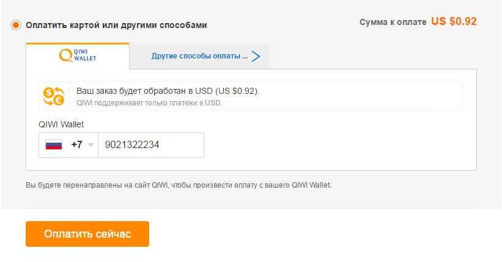The height and width of the screenshot is (262, 502).
Task: Click the "Оплатить картой или другими способами" label
Action: (x=116, y=25)
